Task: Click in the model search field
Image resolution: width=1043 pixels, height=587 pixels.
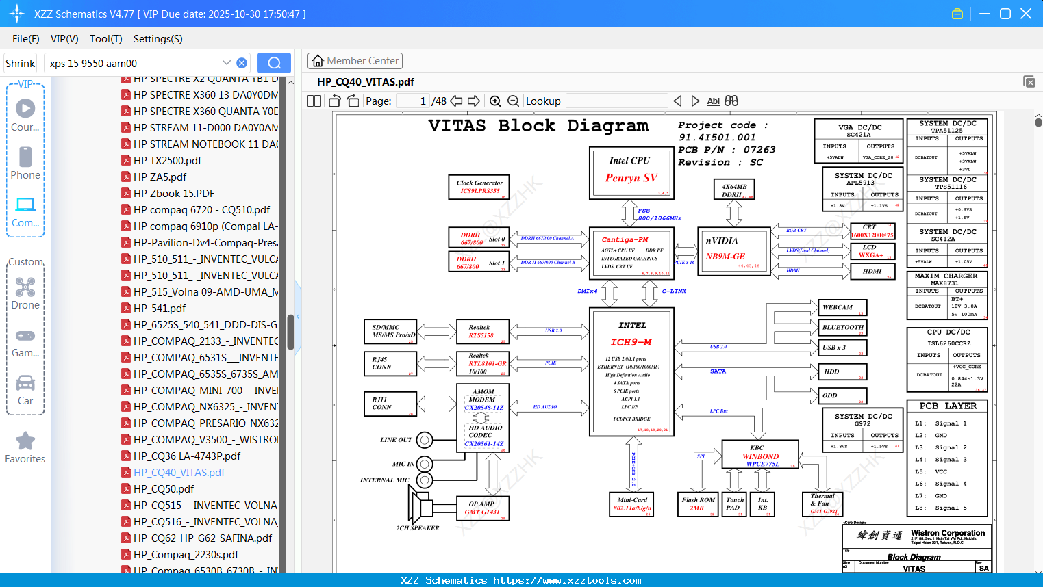Action: click(x=134, y=63)
